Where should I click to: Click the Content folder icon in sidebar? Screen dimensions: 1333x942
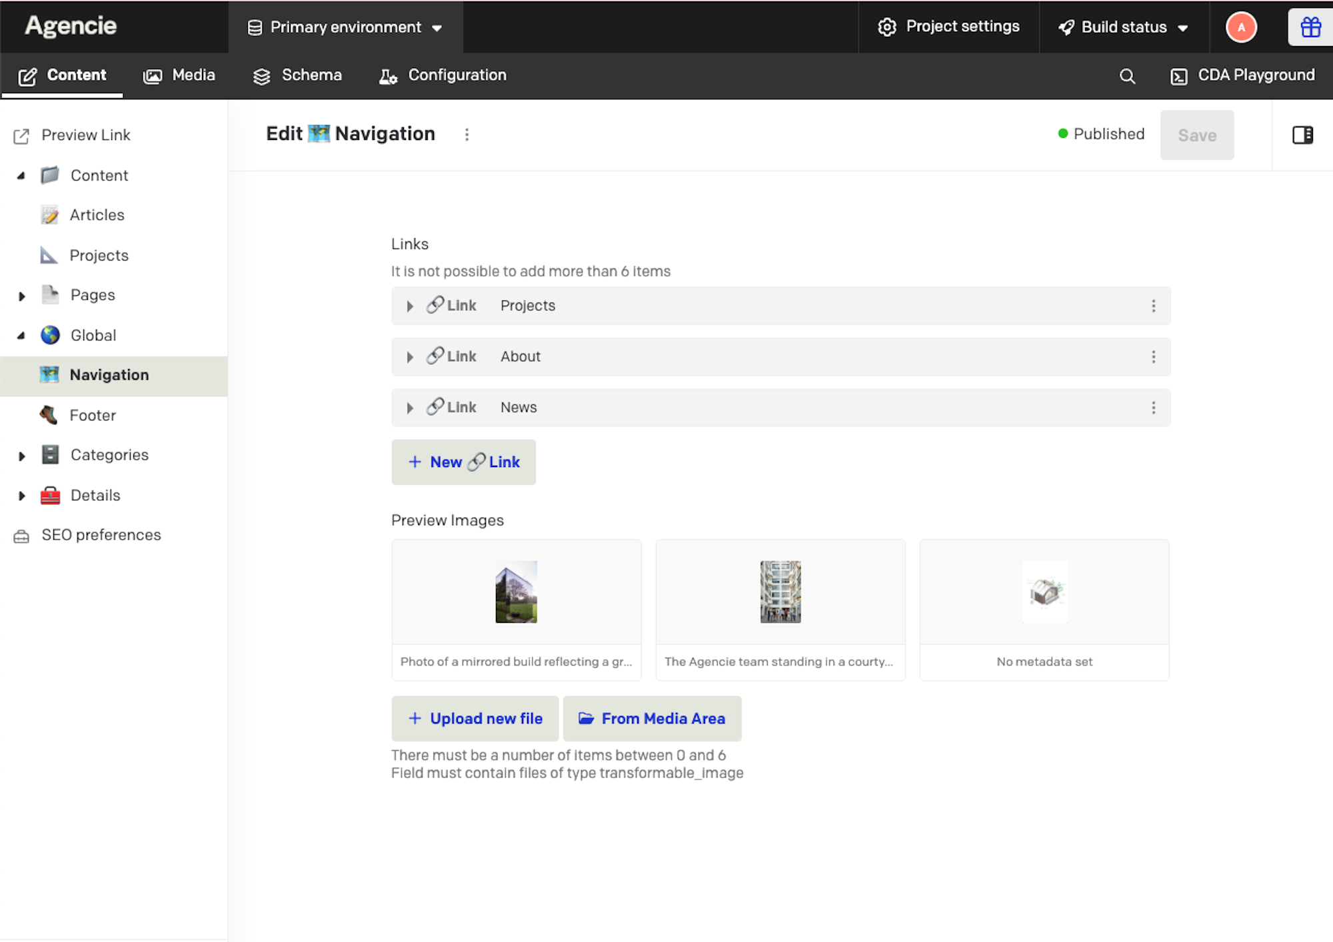click(x=50, y=175)
